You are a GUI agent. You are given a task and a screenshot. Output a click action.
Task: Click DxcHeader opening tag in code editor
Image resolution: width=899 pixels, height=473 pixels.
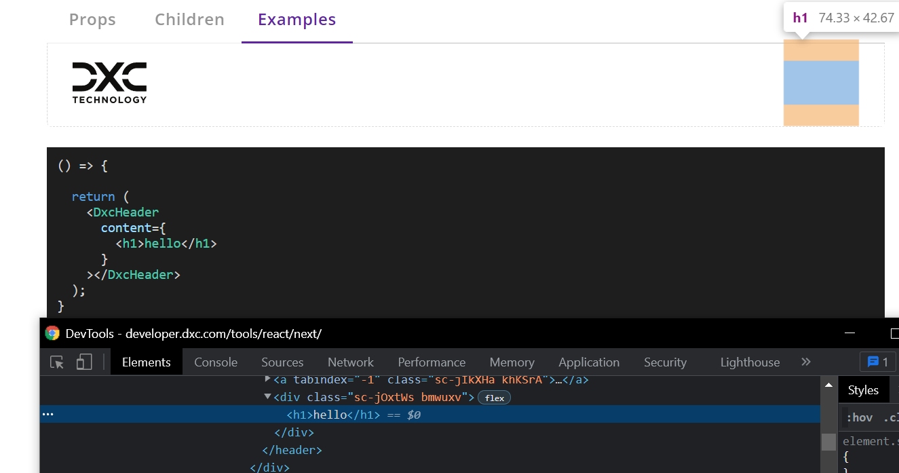click(123, 212)
